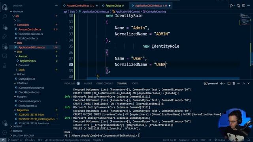Open the Search view in activity bar

tap(4, 16)
